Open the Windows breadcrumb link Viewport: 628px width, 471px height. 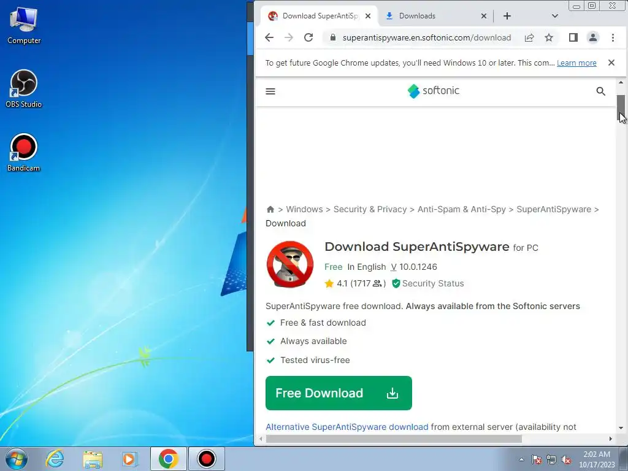click(x=304, y=210)
